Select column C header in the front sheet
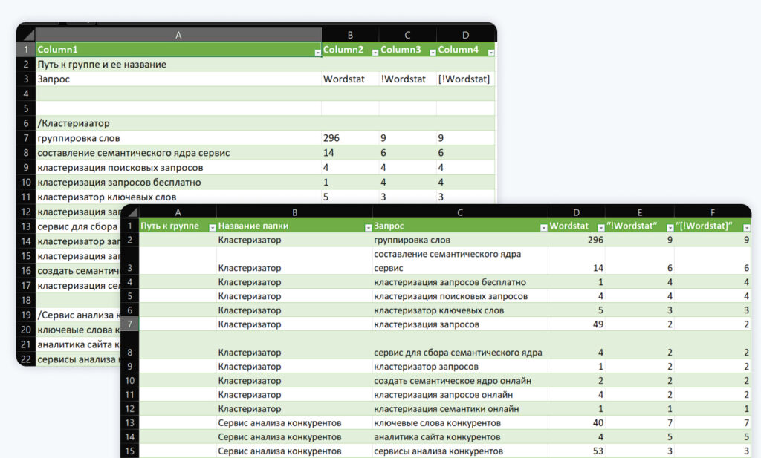This screenshot has width=761, height=458. (459, 212)
